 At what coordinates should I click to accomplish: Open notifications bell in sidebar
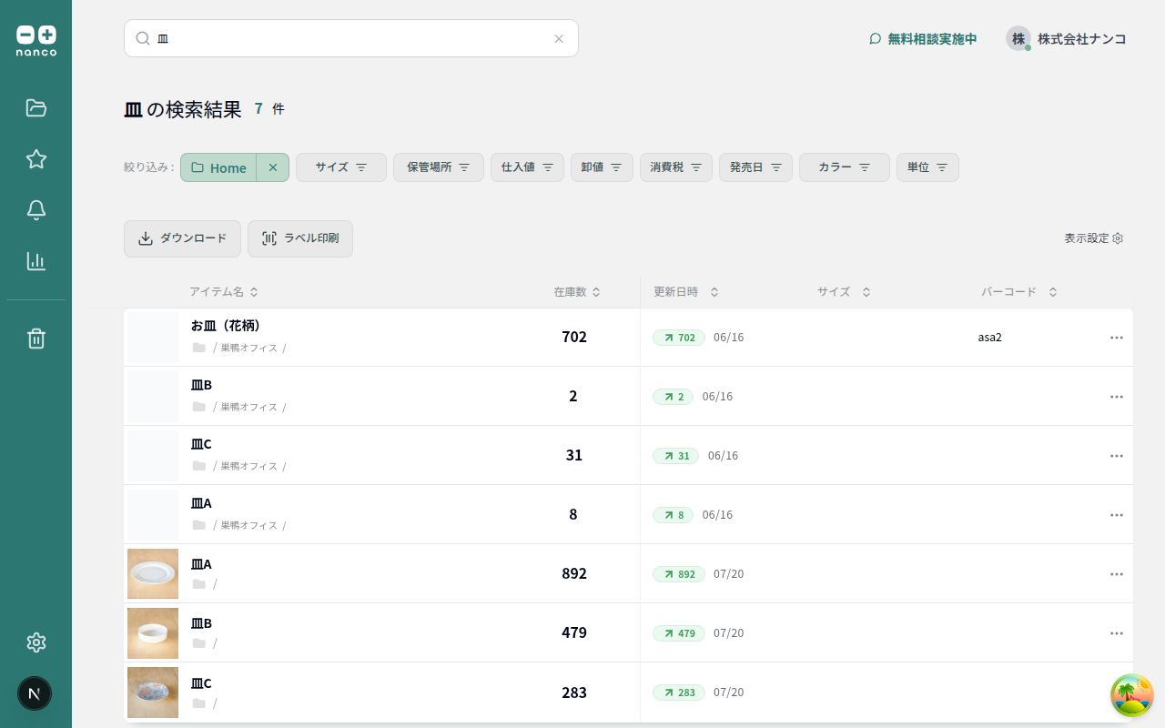[36, 210]
